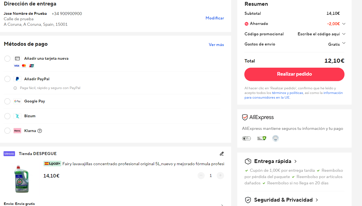The width and height of the screenshot is (362, 206).
Task: Click 'Paga fácil, rápido y seguro con PayPal' text
Action: point(50,88)
